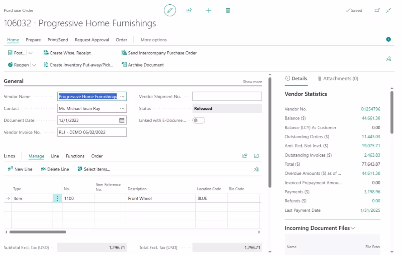
Task: Open the Reopen dropdown arrow
Action: tap(34, 65)
